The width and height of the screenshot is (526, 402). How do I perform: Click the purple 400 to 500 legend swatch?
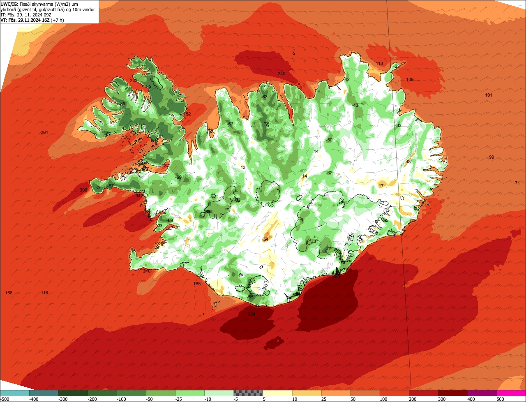pyautogui.click(x=482, y=393)
